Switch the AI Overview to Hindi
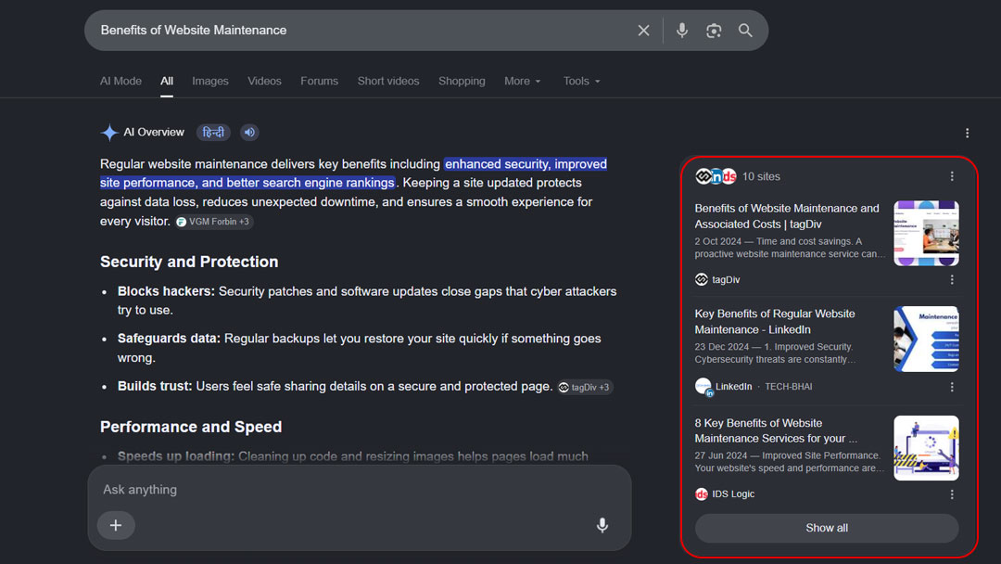The width and height of the screenshot is (1001, 564). 213,133
